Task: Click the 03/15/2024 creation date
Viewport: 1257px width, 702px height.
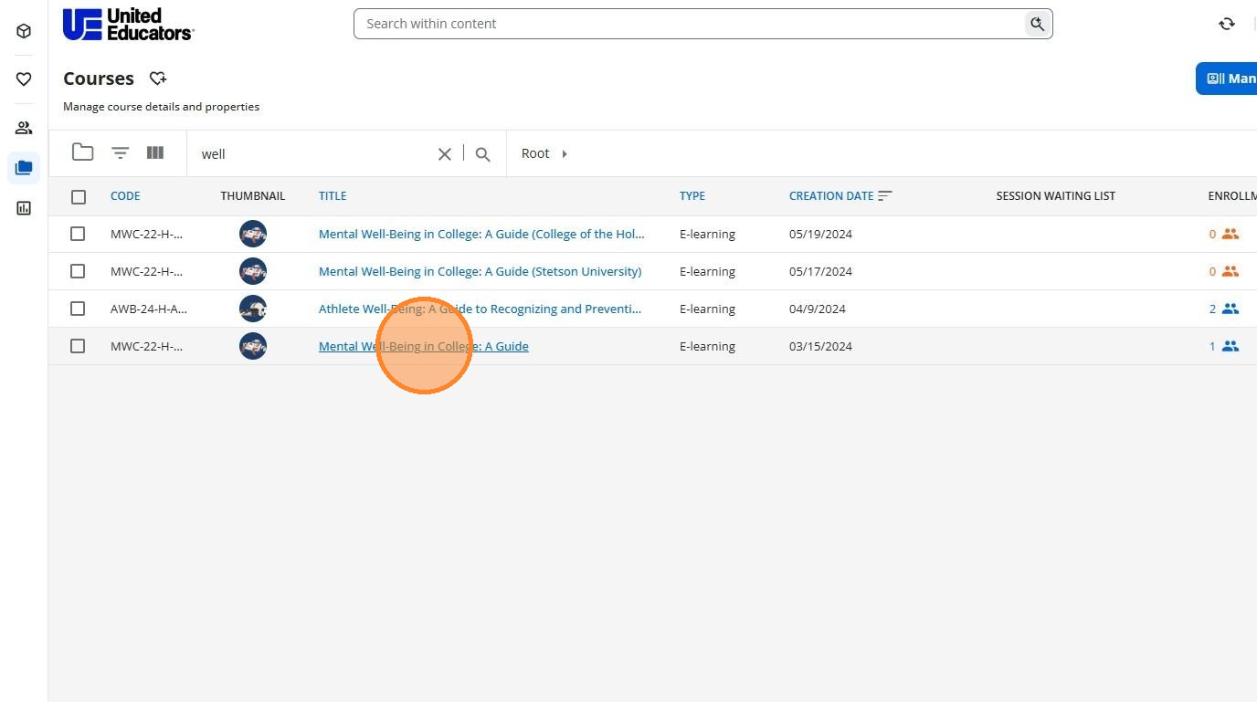Action: point(820,346)
